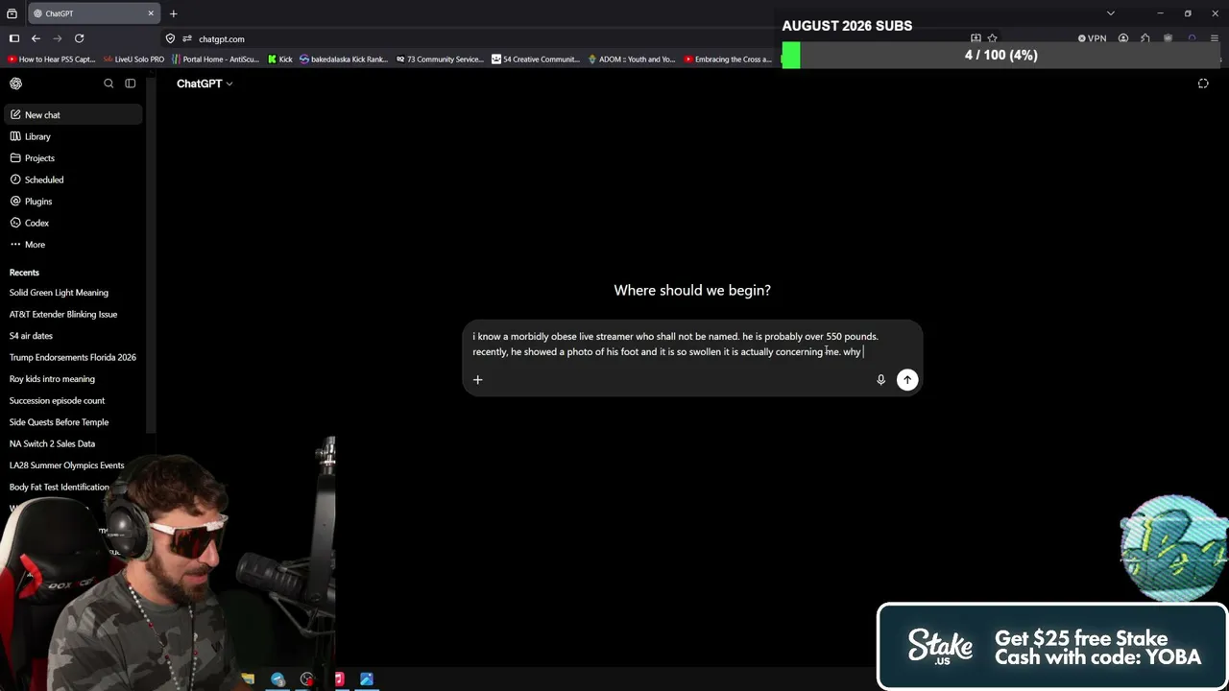
Task: Open the 'bakedalaska Kick Rank...' bookmark
Action: (x=344, y=60)
